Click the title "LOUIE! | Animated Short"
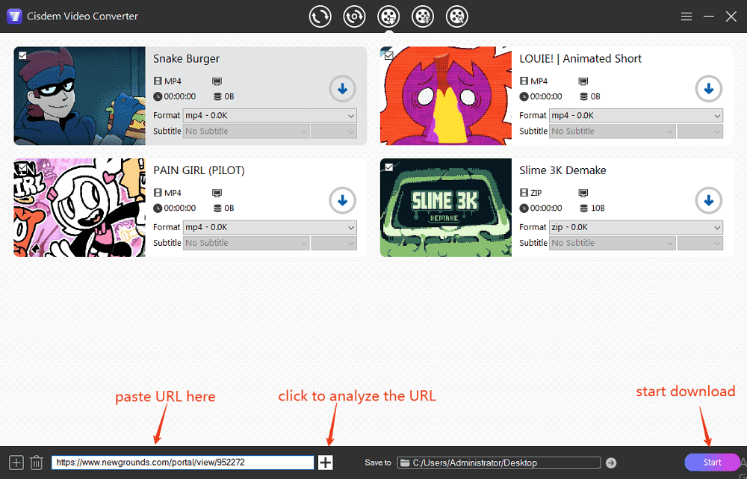This screenshot has width=747, height=479. [x=580, y=58]
